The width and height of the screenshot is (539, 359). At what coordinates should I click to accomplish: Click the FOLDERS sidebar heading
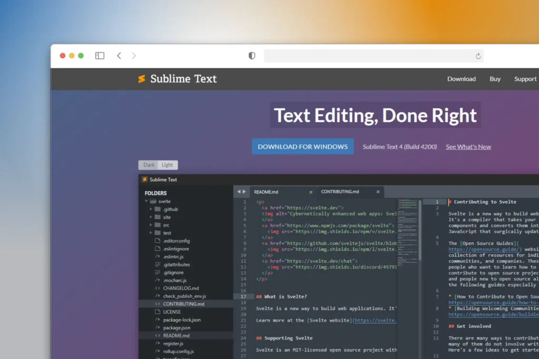(x=155, y=193)
